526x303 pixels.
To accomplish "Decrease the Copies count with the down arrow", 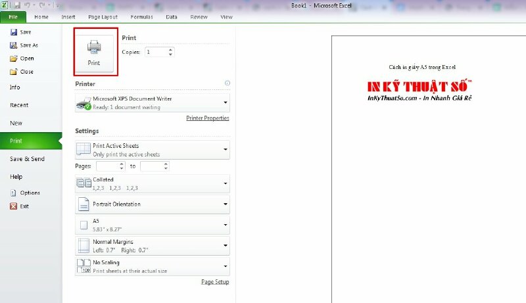I will tap(170, 55).
